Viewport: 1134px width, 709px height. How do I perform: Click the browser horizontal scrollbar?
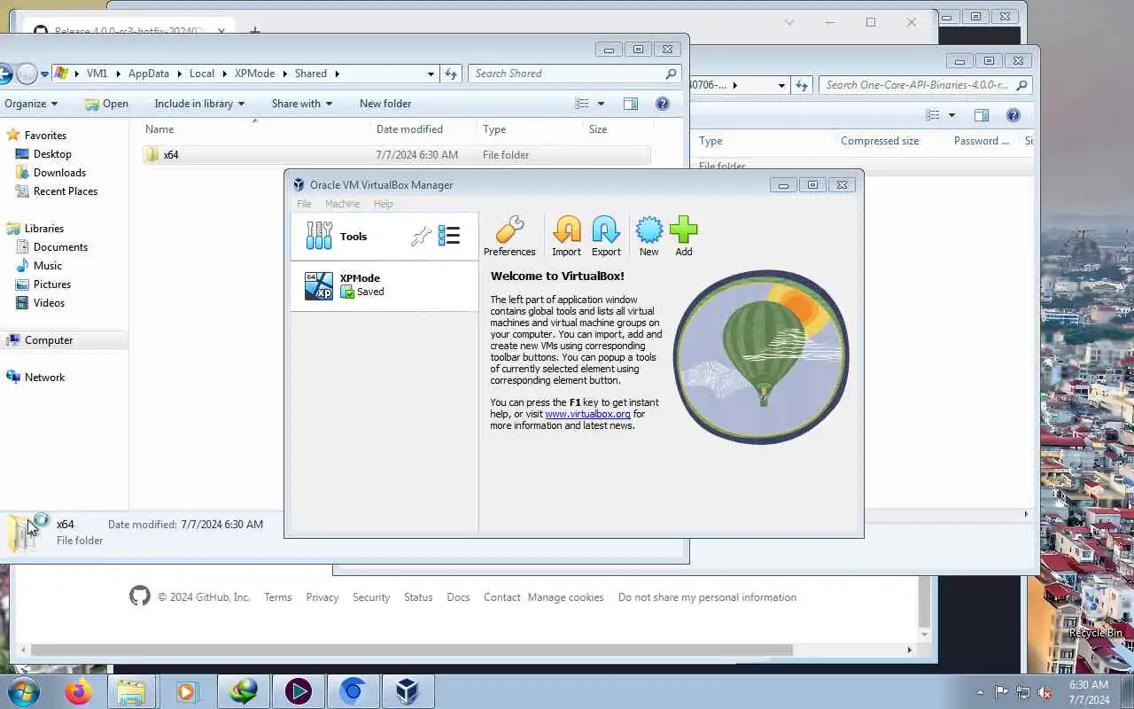[x=411, y=650]
